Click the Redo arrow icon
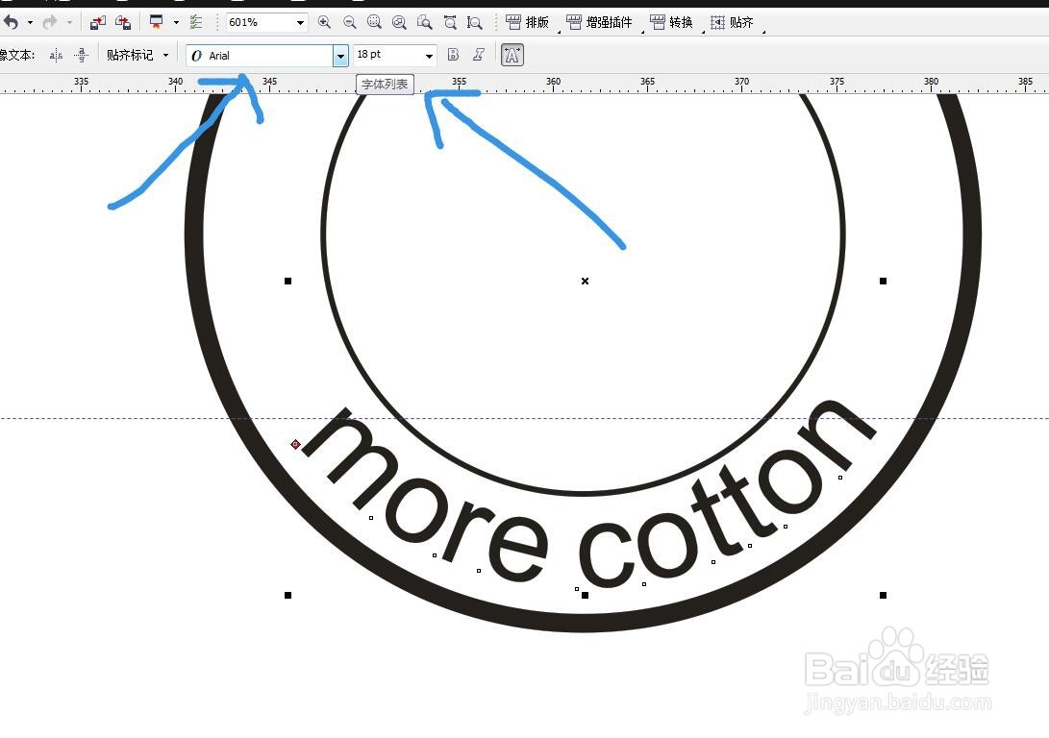The height and width of the screenshot is (738, 1049). 49,23
